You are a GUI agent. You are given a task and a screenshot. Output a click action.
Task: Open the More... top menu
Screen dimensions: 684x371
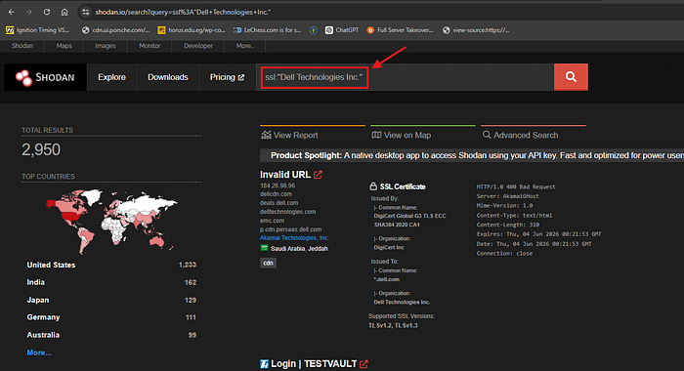244,46
